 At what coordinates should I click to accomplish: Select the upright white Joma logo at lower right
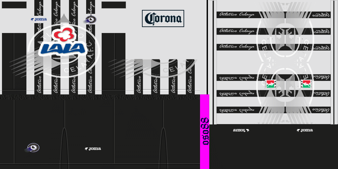(305, 130)
